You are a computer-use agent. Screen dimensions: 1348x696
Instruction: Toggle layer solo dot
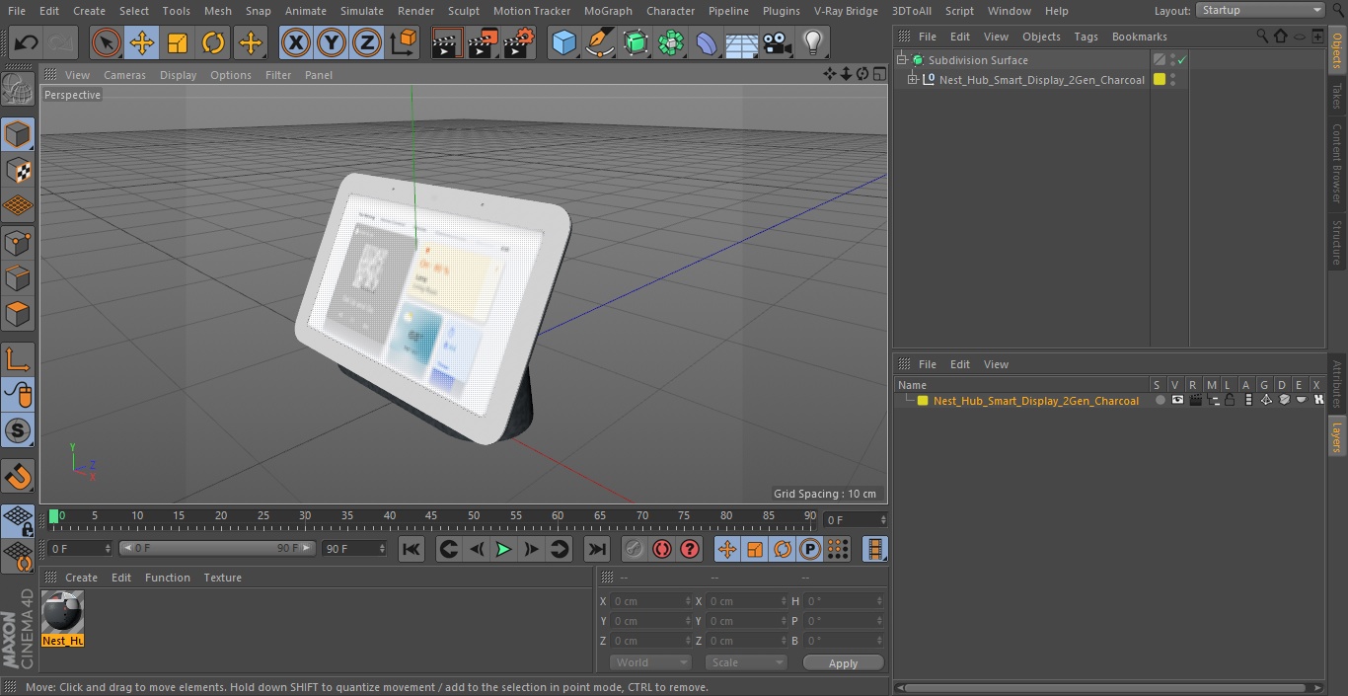pyautogui.click(x=1161, y=400)
